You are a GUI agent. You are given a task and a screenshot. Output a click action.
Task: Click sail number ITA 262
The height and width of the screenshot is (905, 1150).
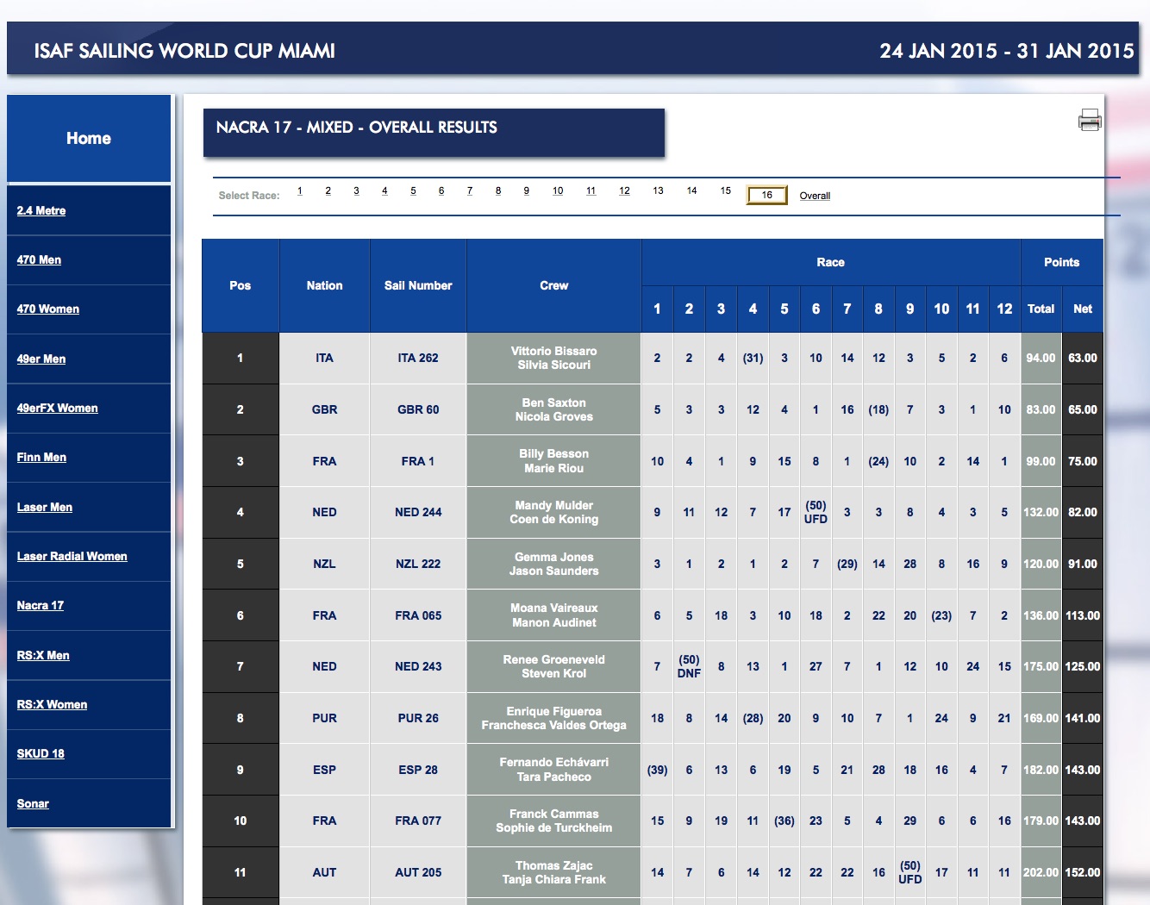point(418,358)
